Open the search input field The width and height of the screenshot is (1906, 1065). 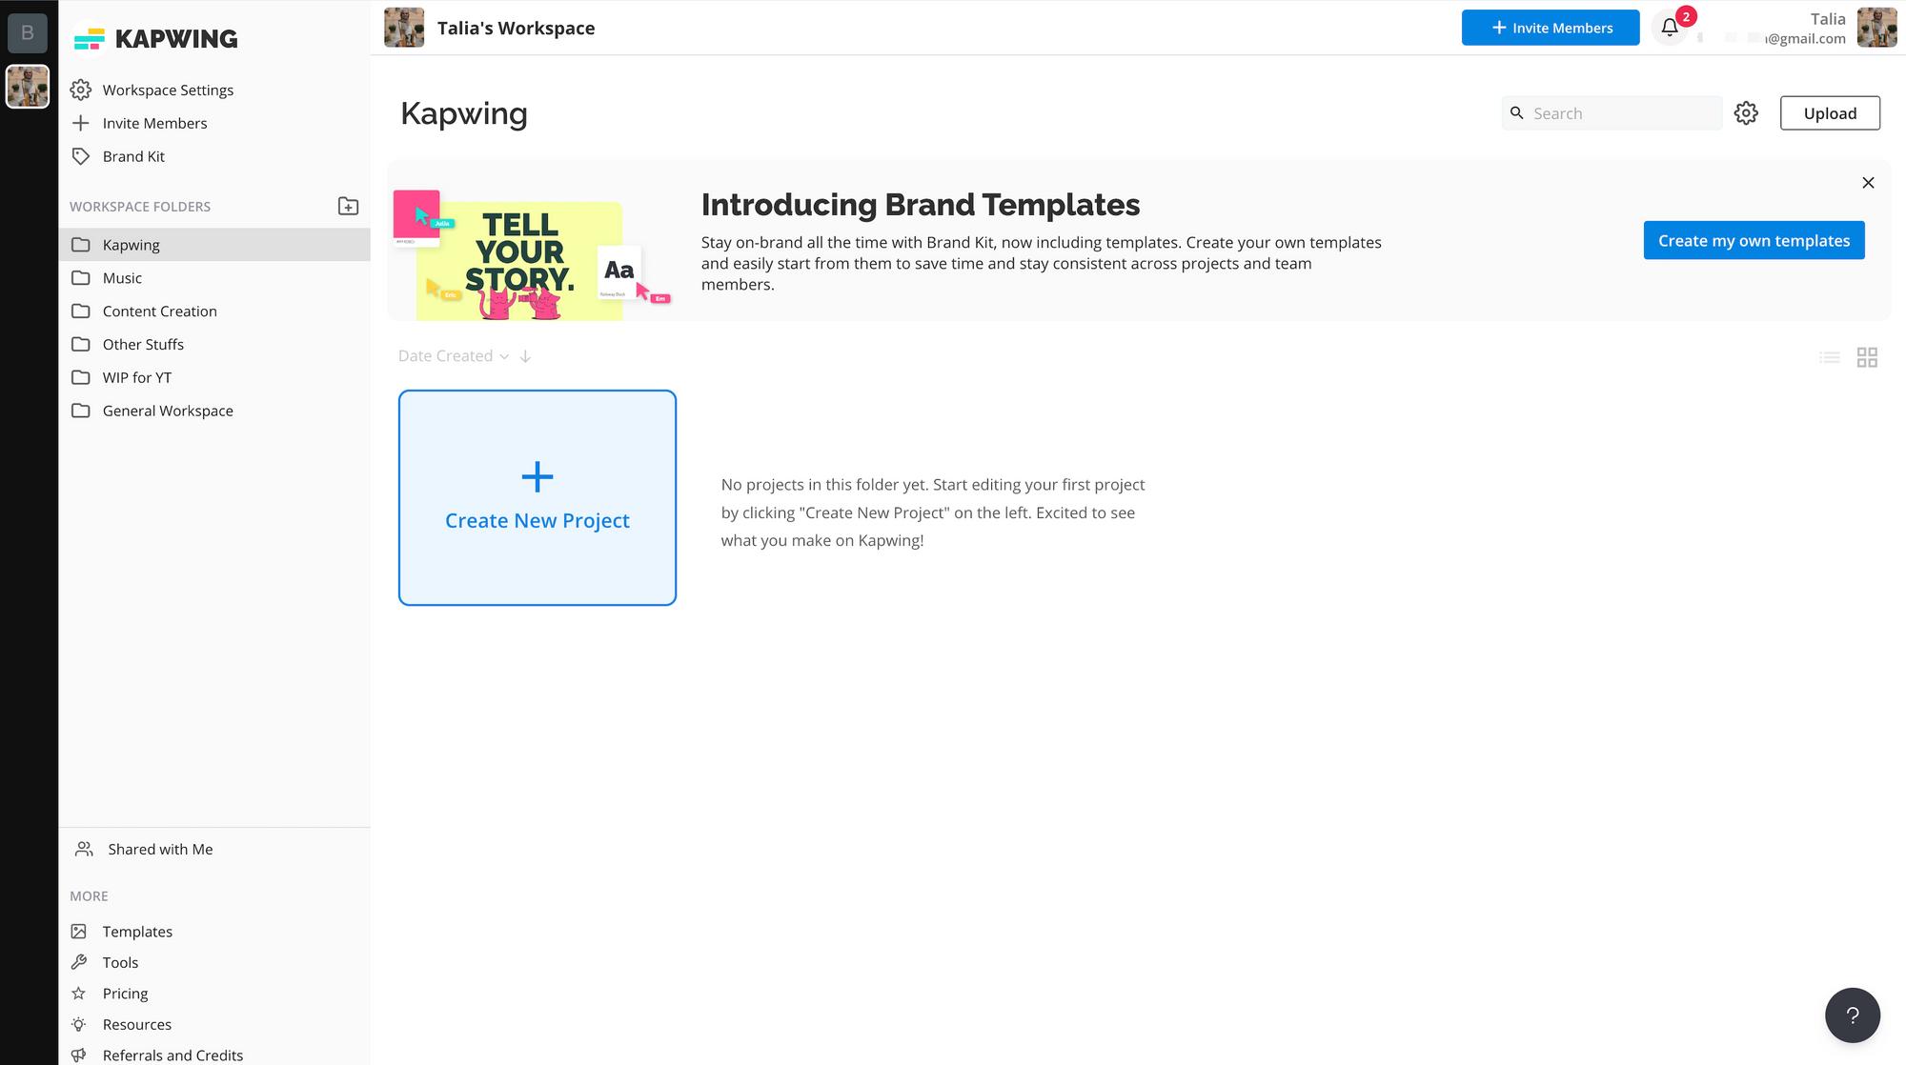pyautogui.click(x=1612, y=112)
